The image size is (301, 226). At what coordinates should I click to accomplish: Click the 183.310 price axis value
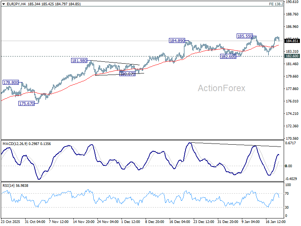tap(292, 52)
